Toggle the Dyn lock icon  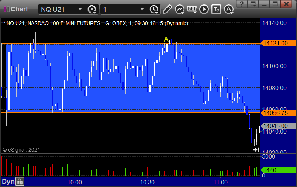pyautogui.click(x=20, y=182)
